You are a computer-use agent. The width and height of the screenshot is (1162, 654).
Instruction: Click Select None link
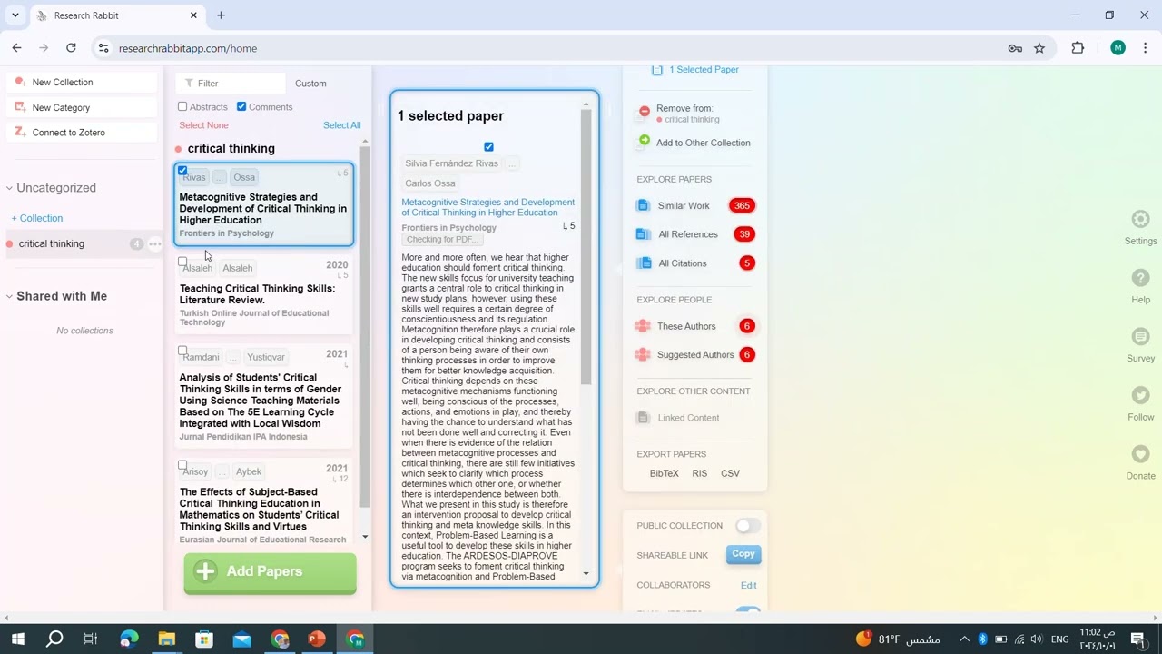[x=203, y=125]
